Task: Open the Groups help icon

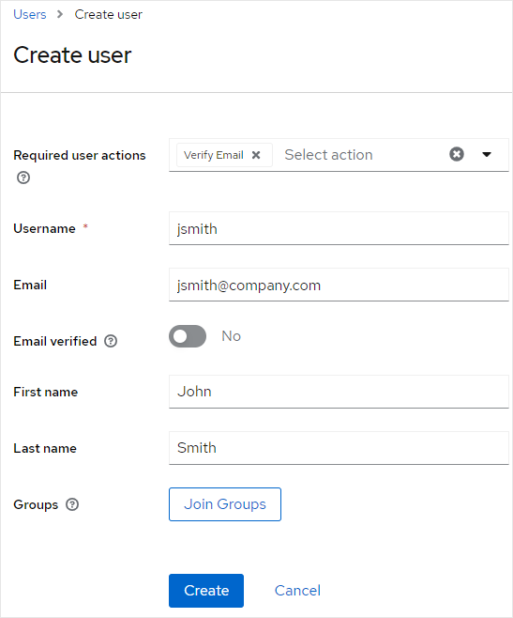Action: point(72,504)
